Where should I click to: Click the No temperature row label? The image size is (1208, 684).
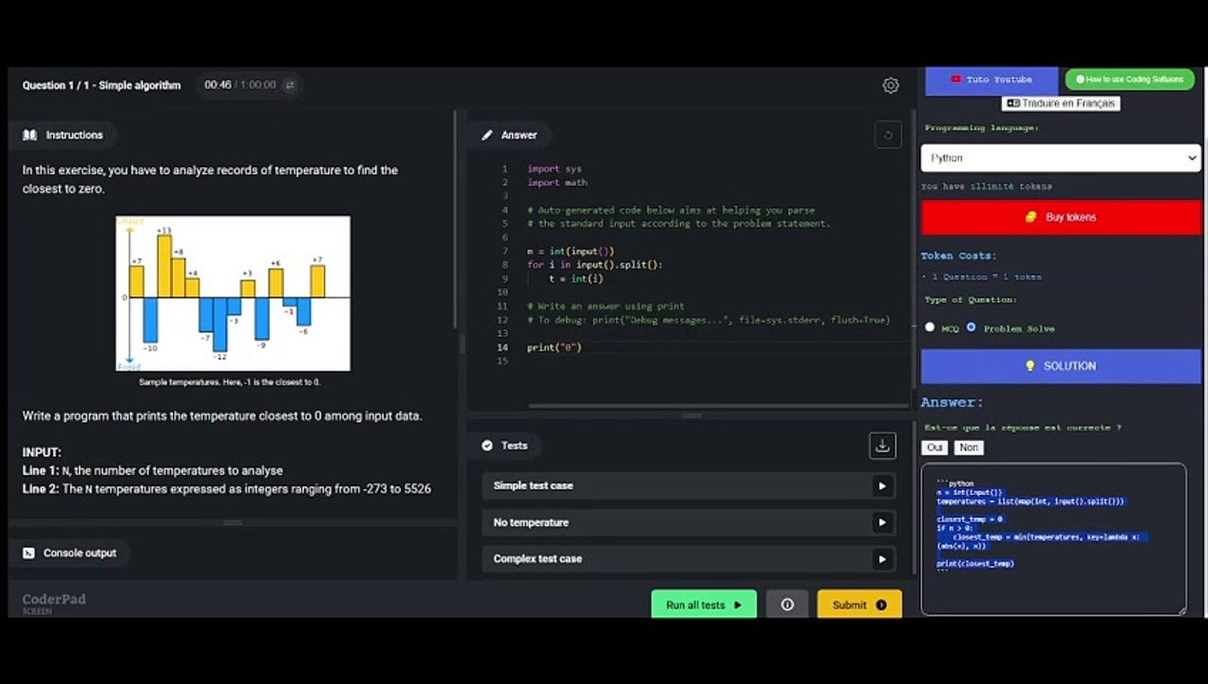pyautogui.click(x=531, y=522)
